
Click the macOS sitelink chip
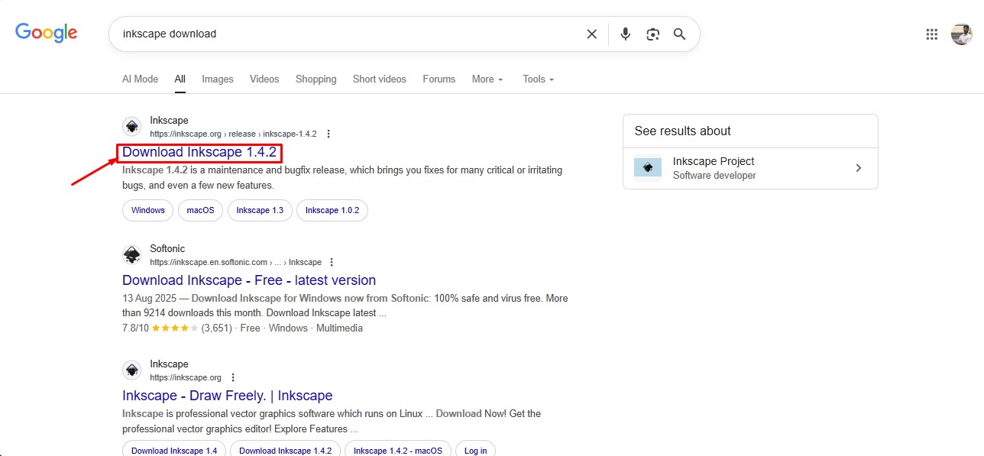[201, 210]
